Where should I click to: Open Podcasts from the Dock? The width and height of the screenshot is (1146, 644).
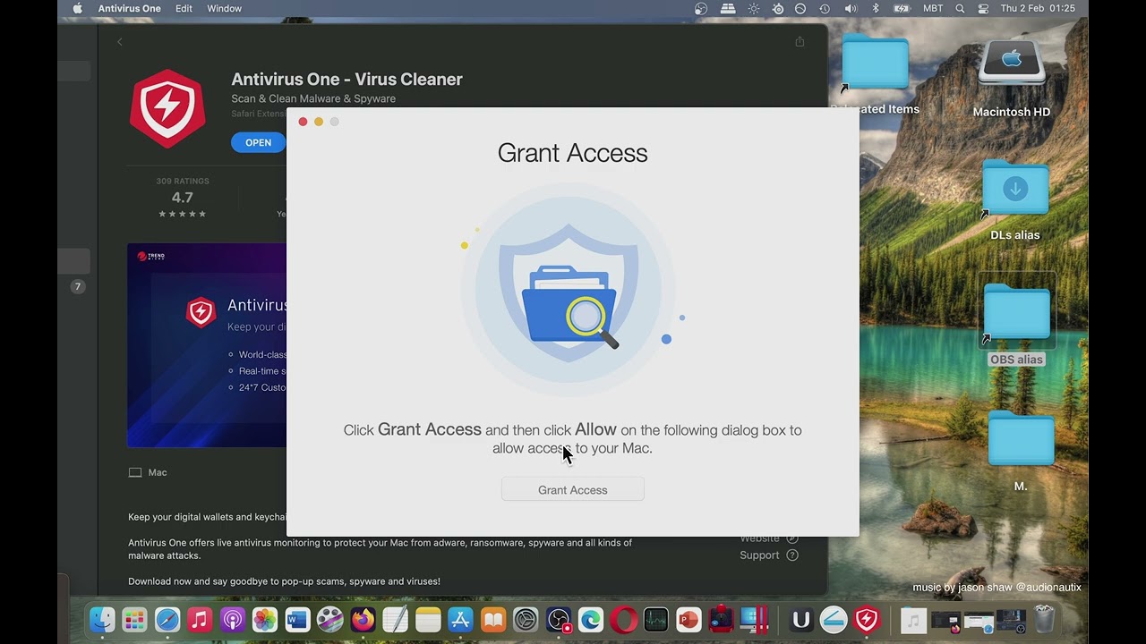pyautogui.click(x=233, y=619)
